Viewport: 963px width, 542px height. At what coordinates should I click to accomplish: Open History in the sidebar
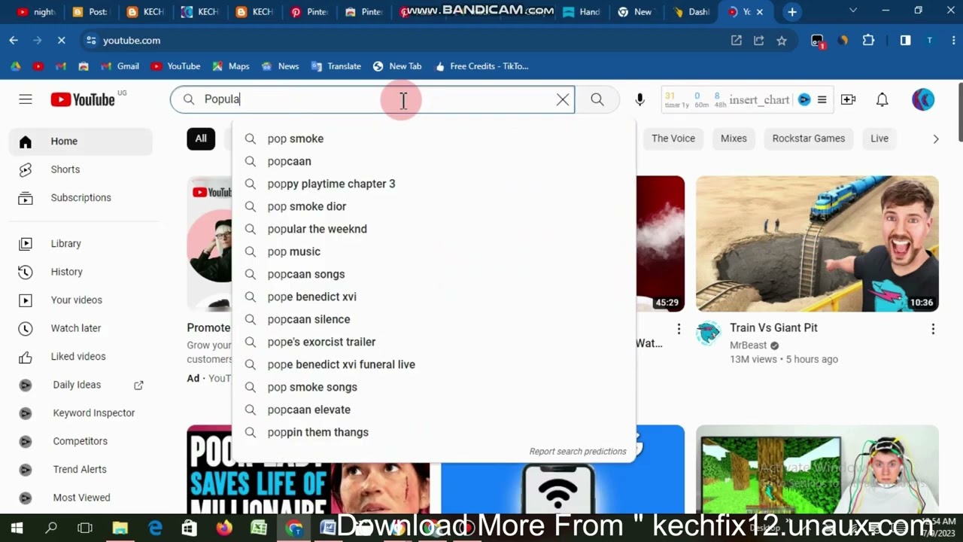click(x=81, y=272)
